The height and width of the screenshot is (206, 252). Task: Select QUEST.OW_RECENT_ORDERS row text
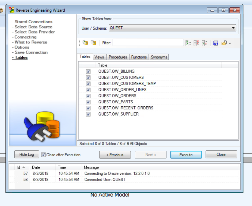[x=126, y=108]
